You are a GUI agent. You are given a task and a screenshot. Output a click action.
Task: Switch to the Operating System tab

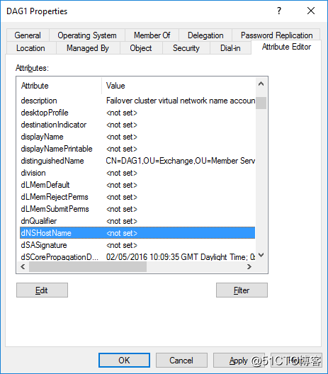[87, 35]
